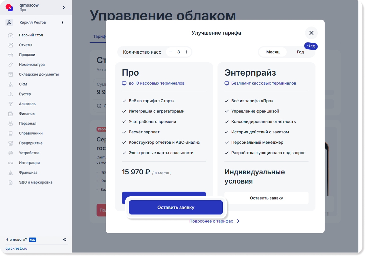
Task: Open Отчеты reports icon in sidebar
Action: tap(11, 45)
